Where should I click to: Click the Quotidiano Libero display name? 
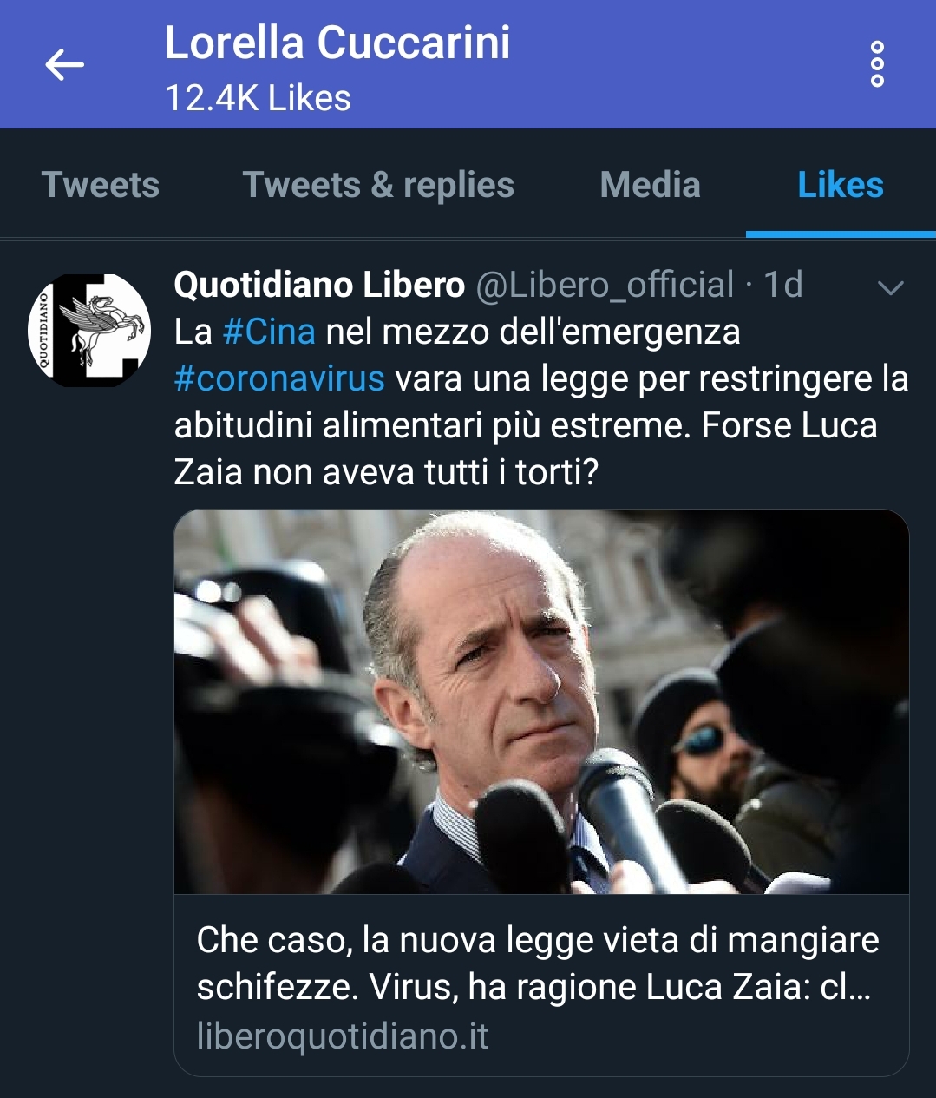[x=319, y=285]
